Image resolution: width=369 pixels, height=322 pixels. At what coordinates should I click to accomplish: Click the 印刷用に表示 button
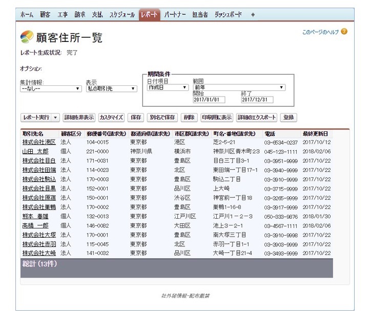[x=217, y=118]
